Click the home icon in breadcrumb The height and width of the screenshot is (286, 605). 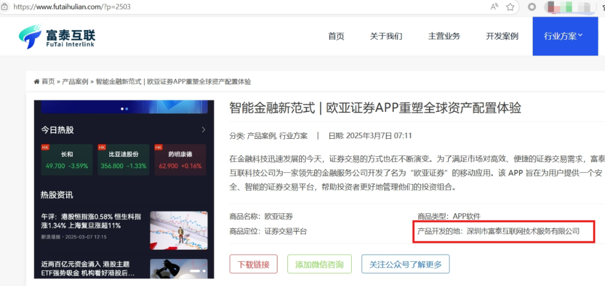pos(37,82)
